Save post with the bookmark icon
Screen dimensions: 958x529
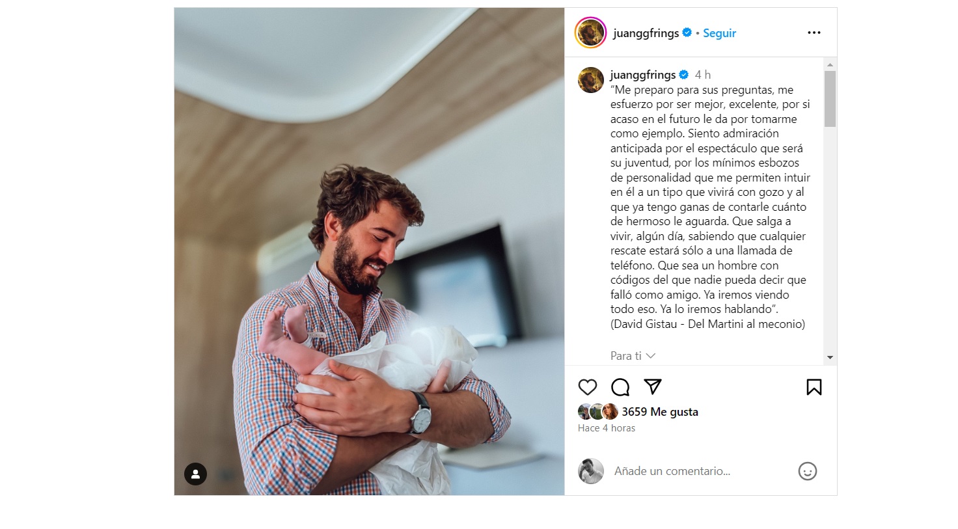point(814,387)
